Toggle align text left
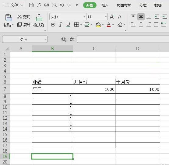Viewport: 169px width, 165px height. 133,25
